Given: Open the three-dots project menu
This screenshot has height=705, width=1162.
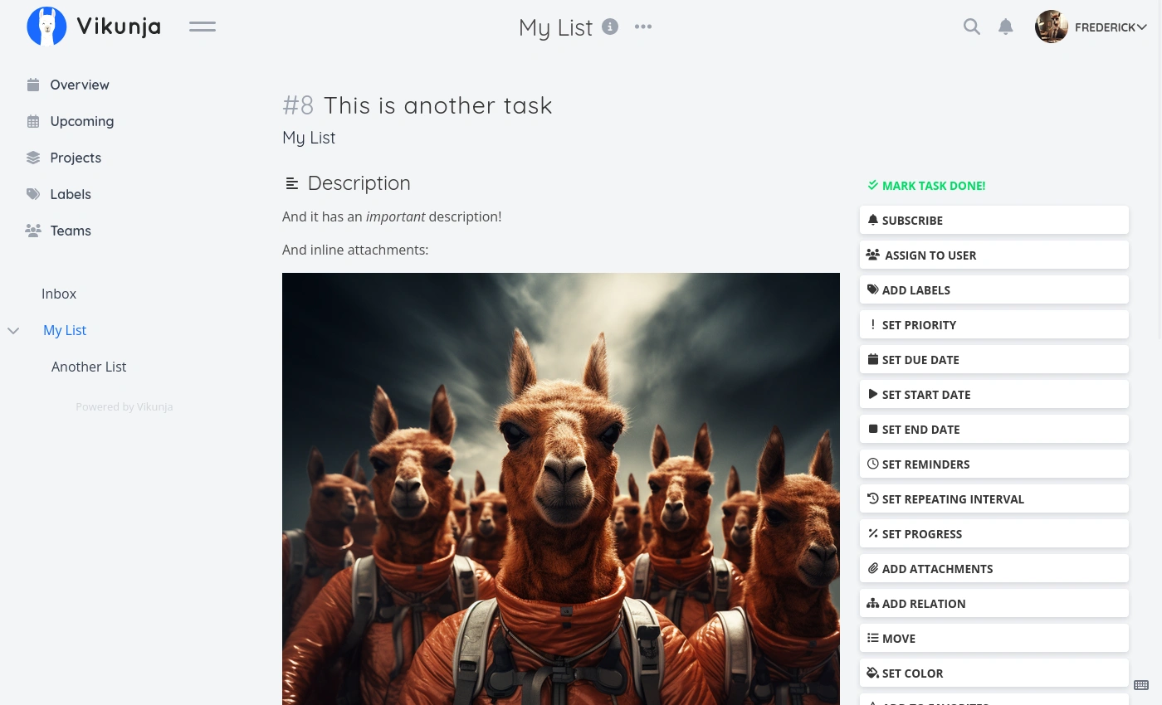Looking at the screenshot, I should (x=643, y=27).
